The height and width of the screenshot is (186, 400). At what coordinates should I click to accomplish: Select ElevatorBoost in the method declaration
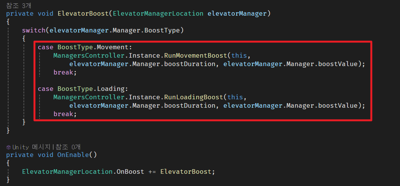(x=83, y=13)
